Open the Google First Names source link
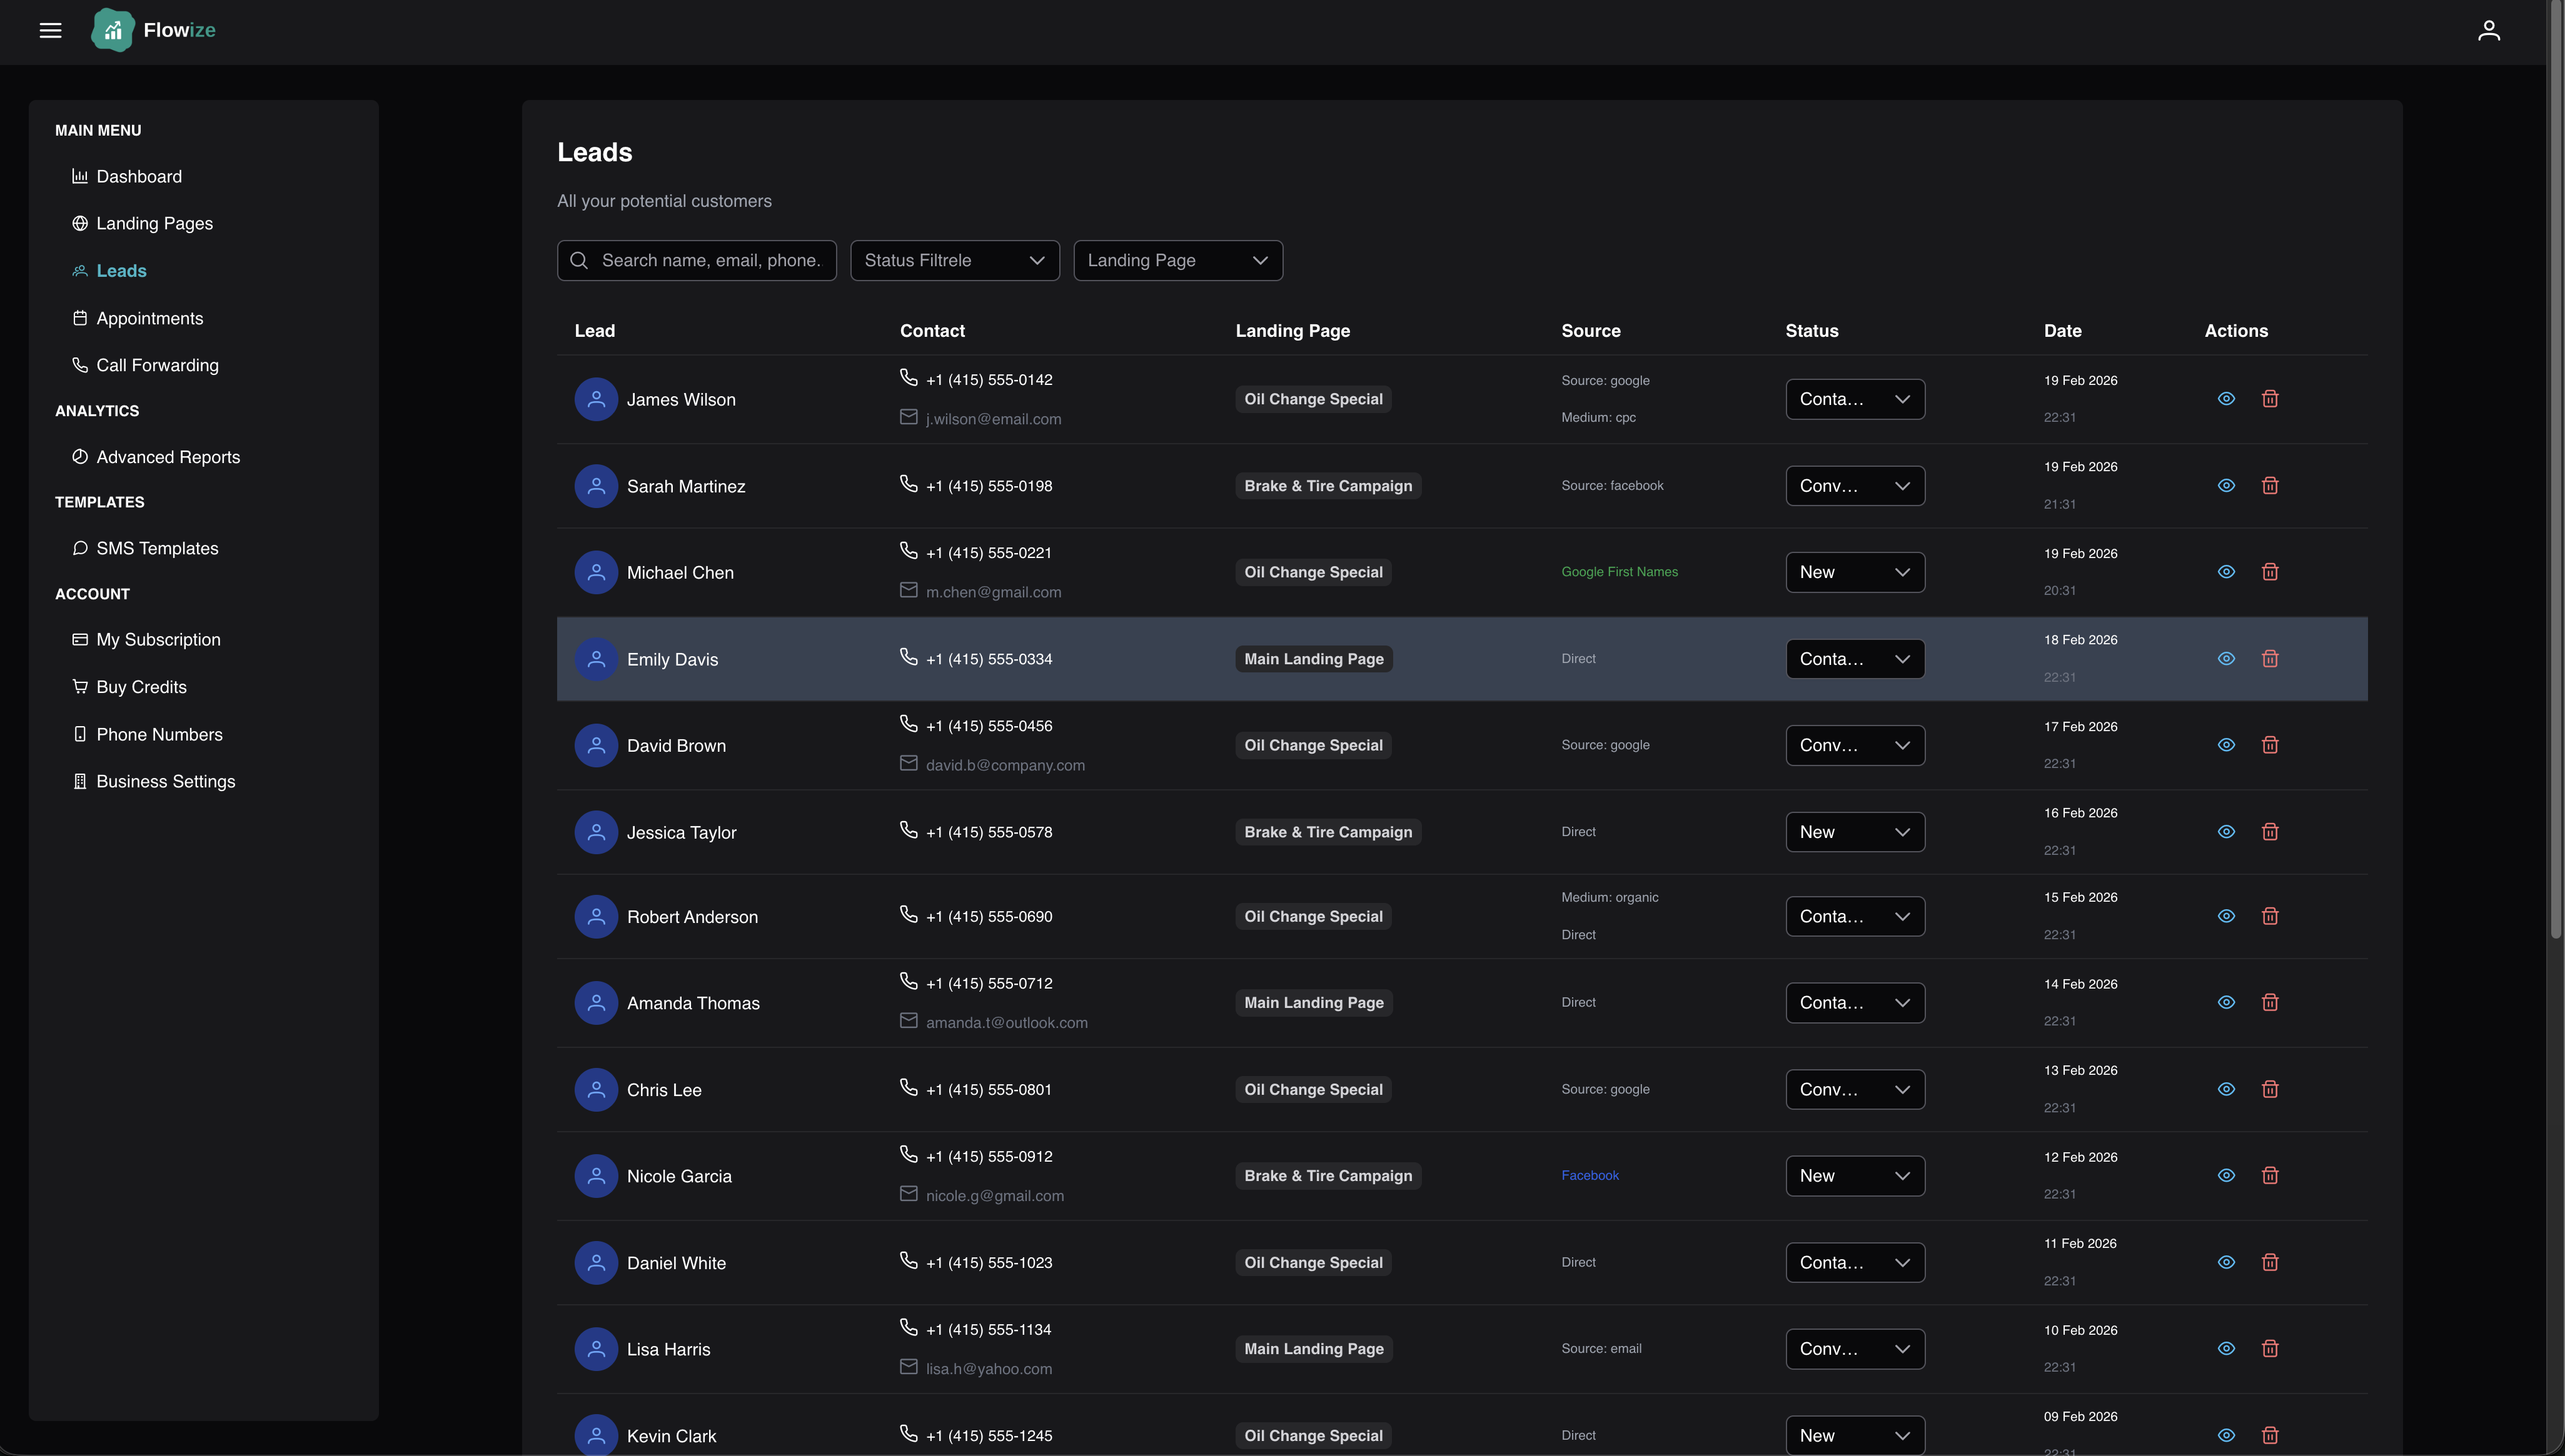 point(1620,571)
